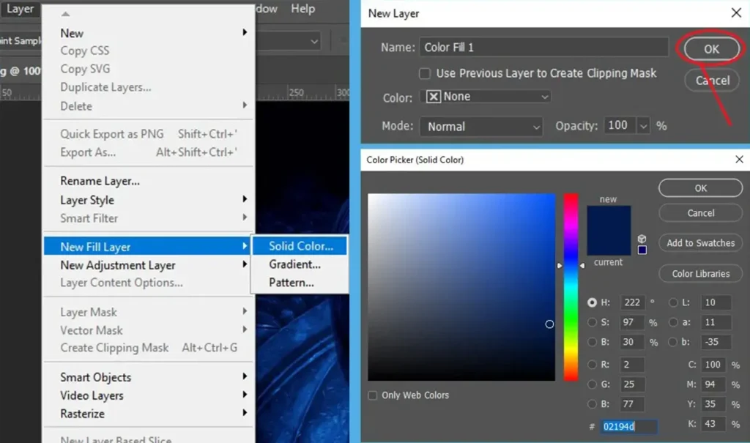Screen dimensions: 750x443
Task: Click the M value field showing 94
Action: (713, 384)
